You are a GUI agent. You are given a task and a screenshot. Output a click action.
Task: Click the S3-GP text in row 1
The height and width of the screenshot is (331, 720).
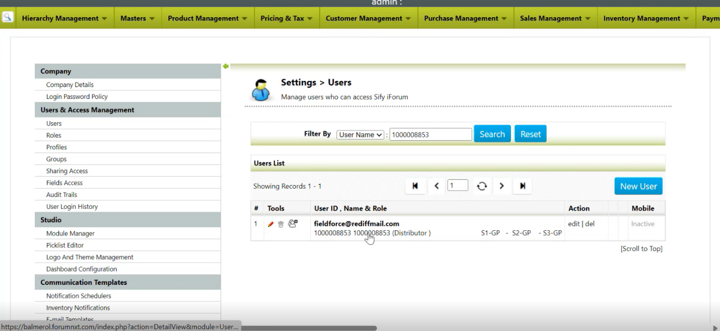(553, 233)
